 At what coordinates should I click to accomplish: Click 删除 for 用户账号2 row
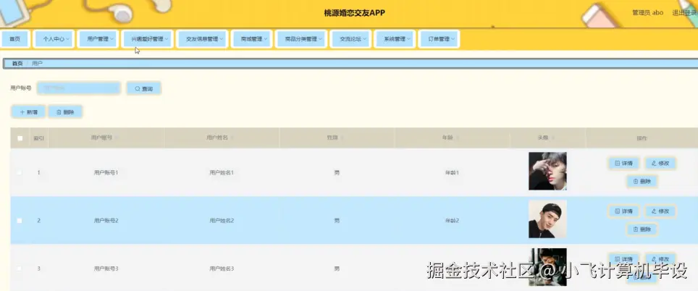click(x=642, y=229)
